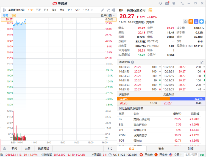Click the orange Buy (买) button

click(191, 21)
